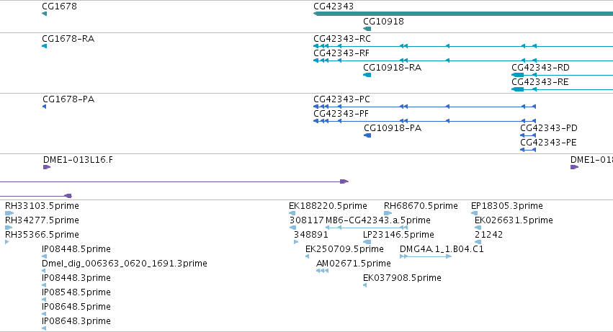
Task: Select the EP18305.3prime feature arrow
Action: point(474,213)
